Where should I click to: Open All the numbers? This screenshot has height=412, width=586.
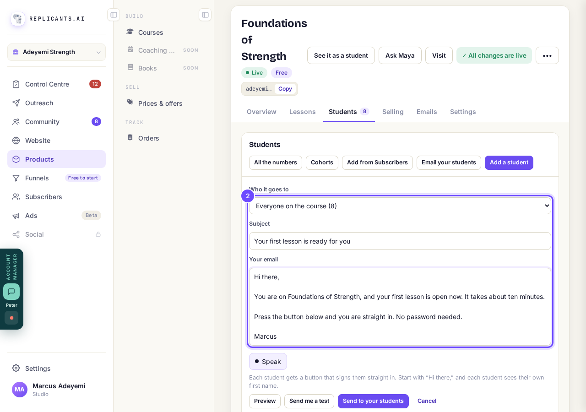point(276,163)
